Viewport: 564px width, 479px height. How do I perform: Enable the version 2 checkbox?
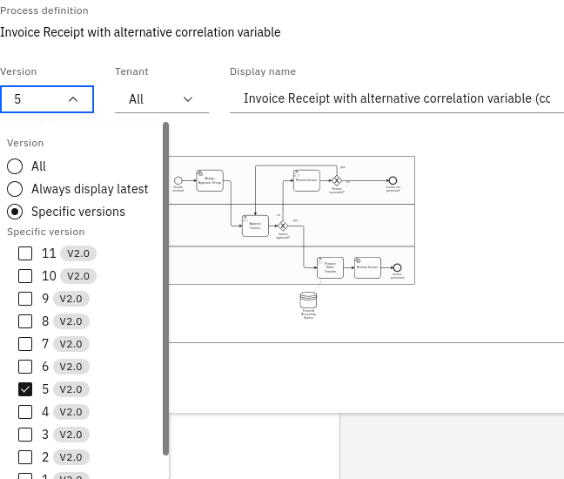[25, 457]
